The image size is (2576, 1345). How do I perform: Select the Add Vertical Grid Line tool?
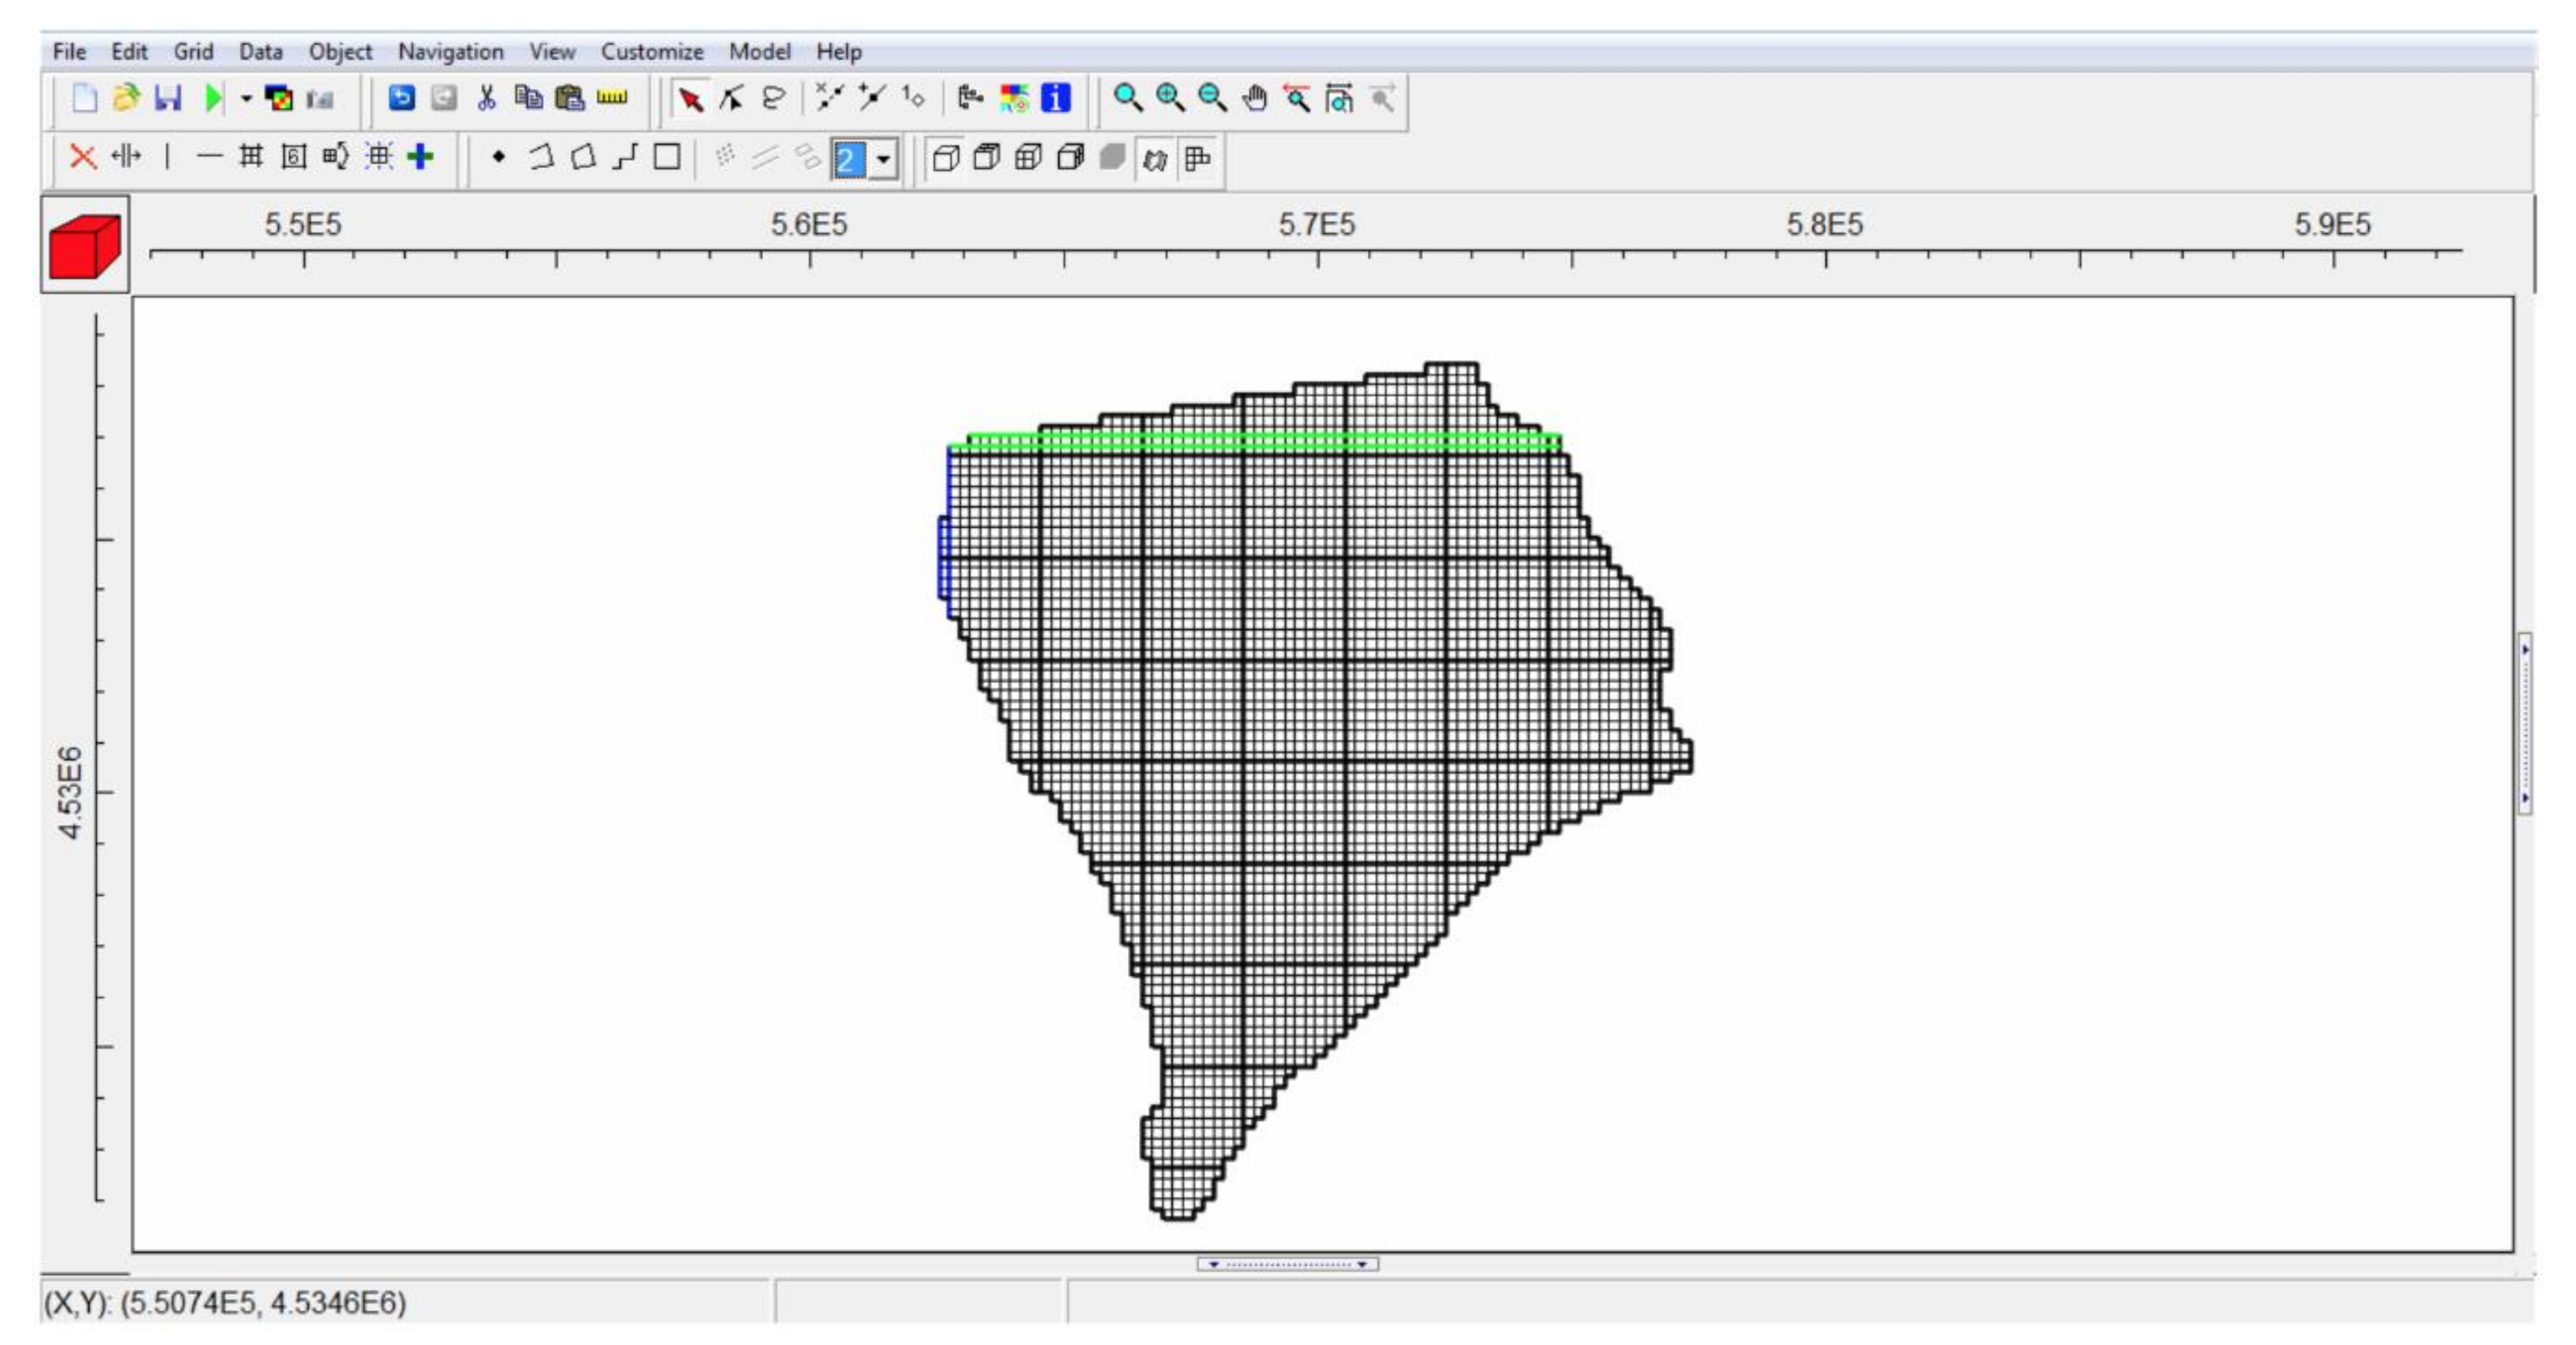[x=167, y=156]
